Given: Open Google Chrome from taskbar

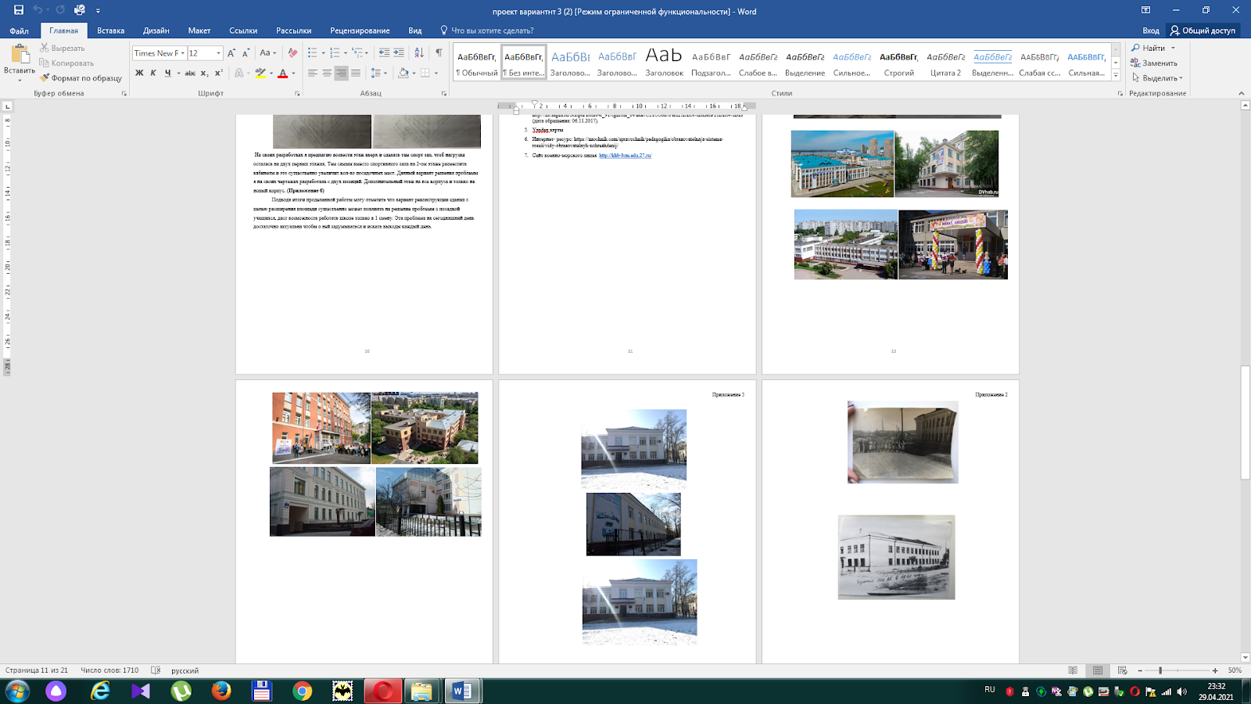Looking at the screenshot, I should click(302, 691).
